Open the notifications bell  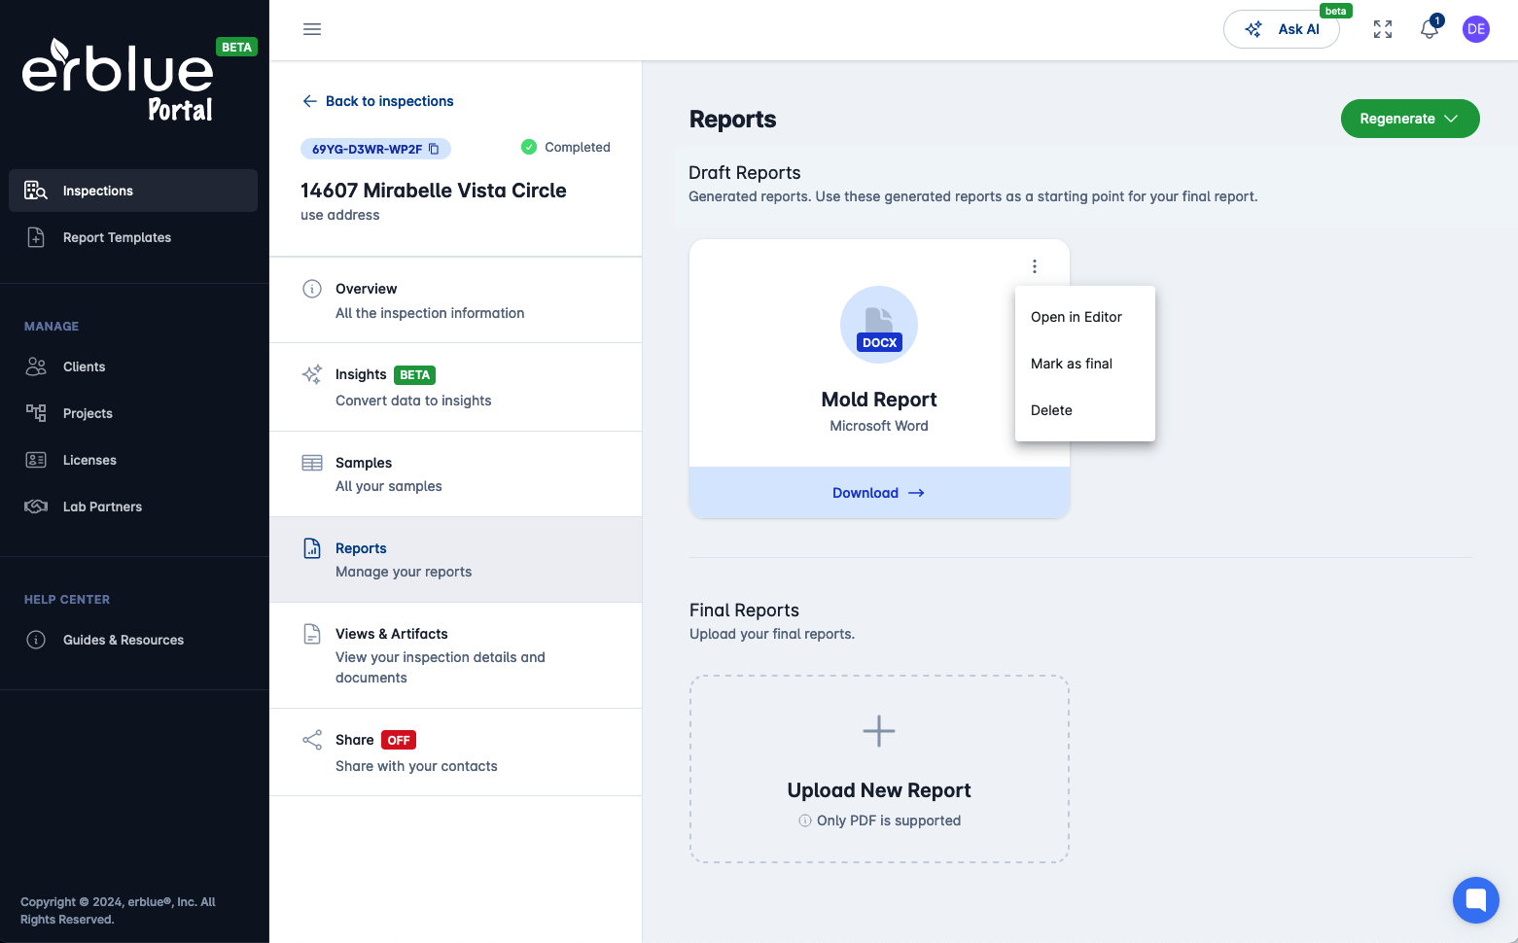1430,29
